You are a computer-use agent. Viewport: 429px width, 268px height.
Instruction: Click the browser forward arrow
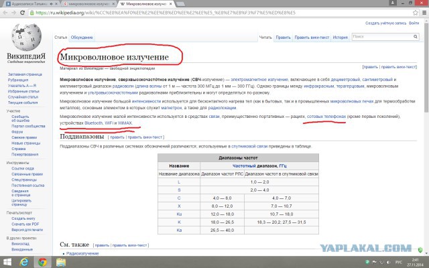point(14,13)
